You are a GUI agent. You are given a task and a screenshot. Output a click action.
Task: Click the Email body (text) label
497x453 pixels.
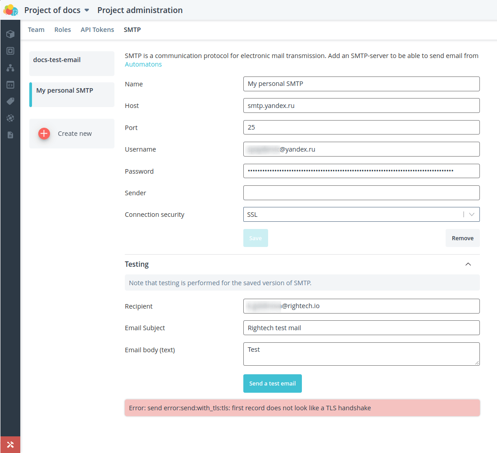click(x=150, y=350)
